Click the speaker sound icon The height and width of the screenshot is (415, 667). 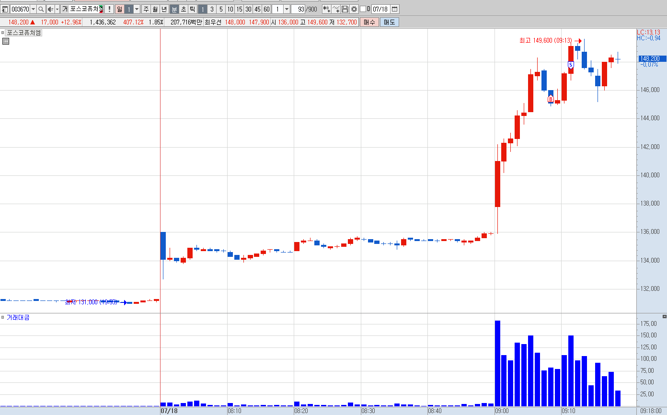pyautogui.click(x=50, y=9)
